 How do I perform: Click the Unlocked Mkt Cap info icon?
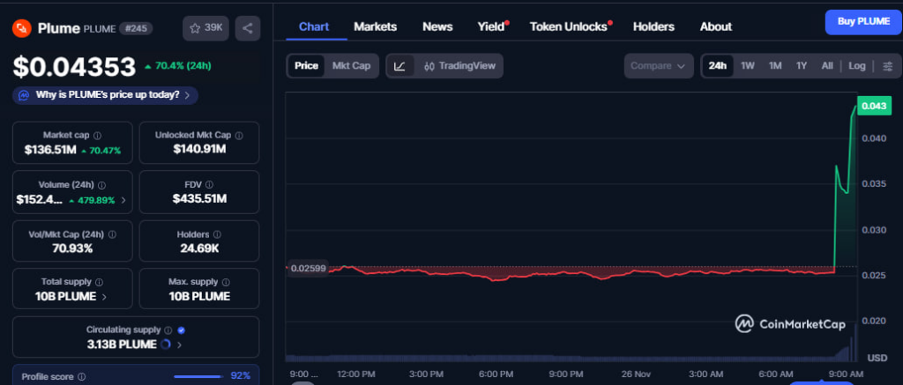coord(239,136)
